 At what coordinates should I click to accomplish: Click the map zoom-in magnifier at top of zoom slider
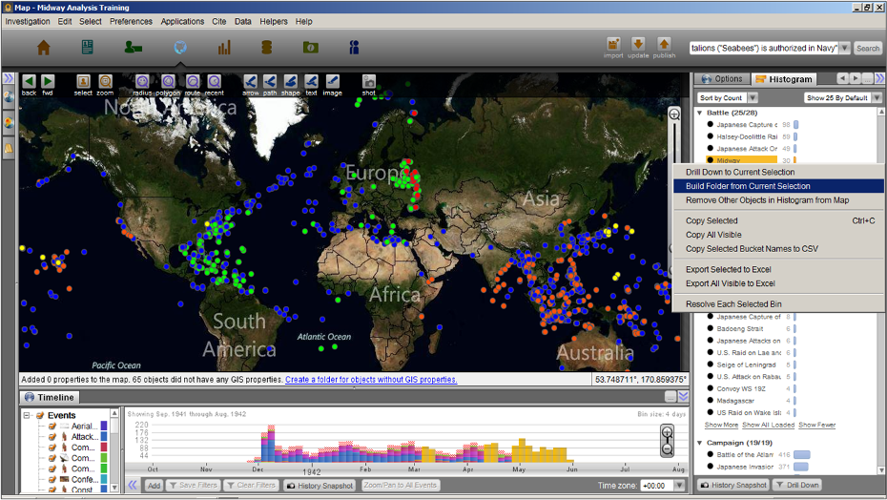click(674, 115)
